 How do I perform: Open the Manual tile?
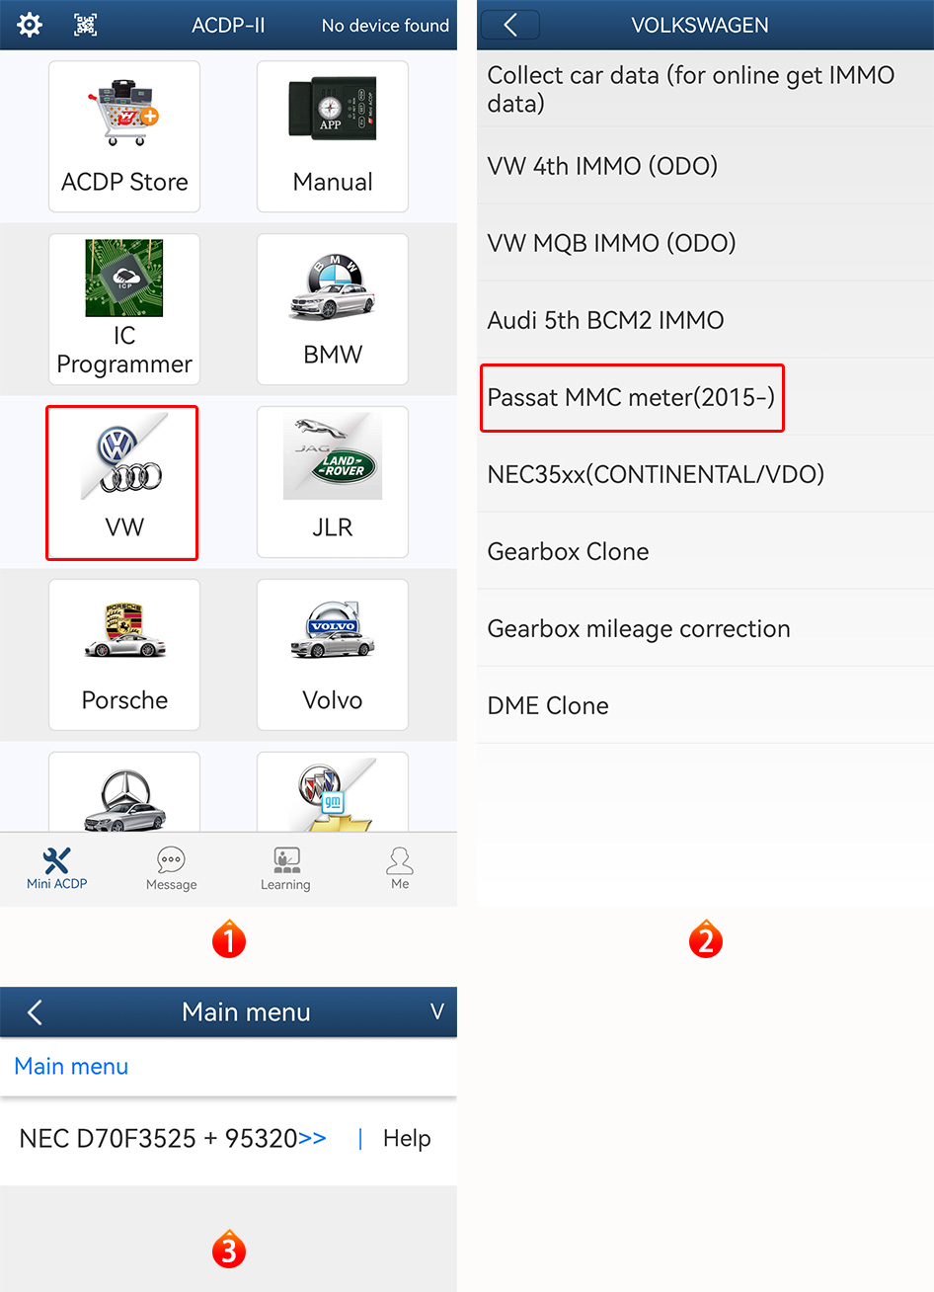(333, 136)
